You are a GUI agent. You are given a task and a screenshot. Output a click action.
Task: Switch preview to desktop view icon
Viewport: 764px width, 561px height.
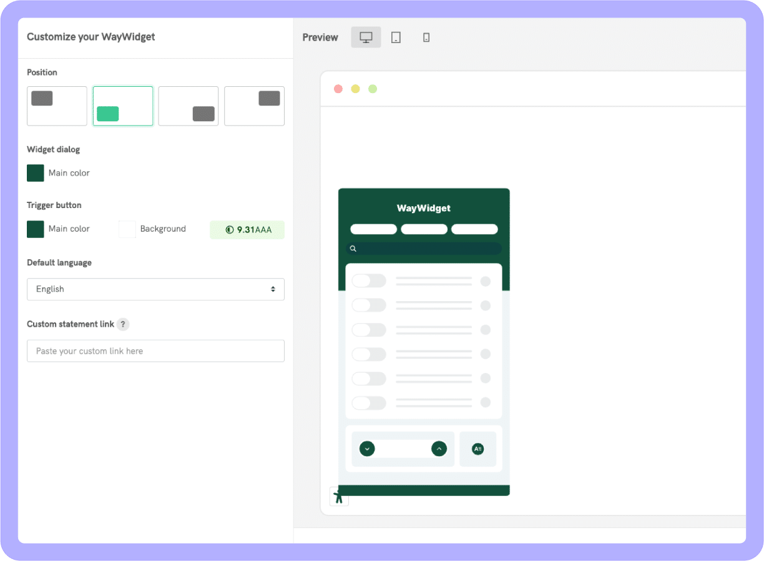[x=366, y=37]
